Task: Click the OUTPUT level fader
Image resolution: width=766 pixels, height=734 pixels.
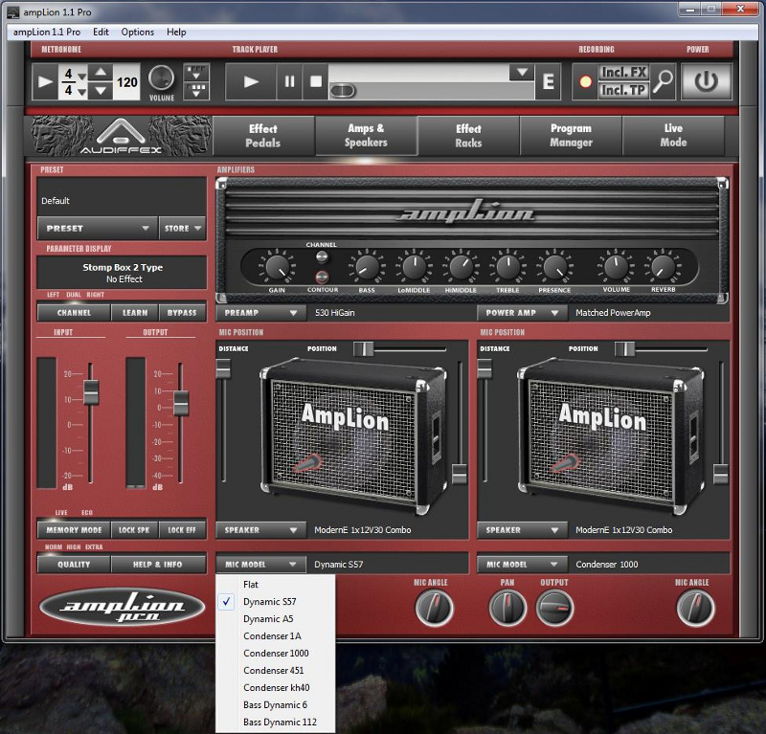Action: [x=181, y=403]
